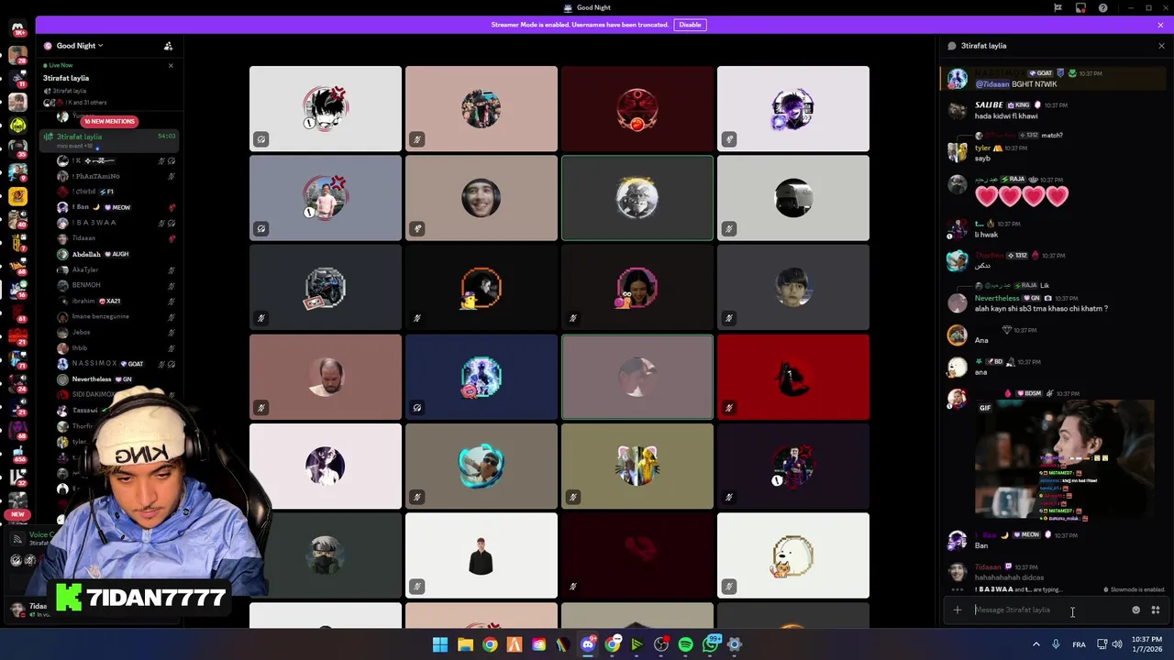
Task: Open the emoji picker in message box
Action: pyautogui.click(x=1135, y=610)
